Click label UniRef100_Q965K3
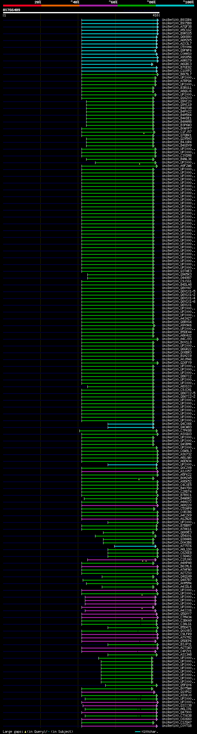Screen dimensions: 197x734 point(177,275)
